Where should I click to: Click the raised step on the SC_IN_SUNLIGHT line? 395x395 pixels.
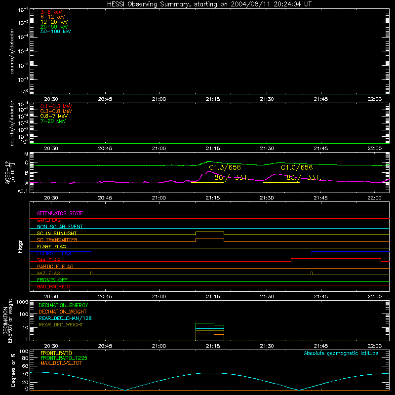click(x=210, y=232)
